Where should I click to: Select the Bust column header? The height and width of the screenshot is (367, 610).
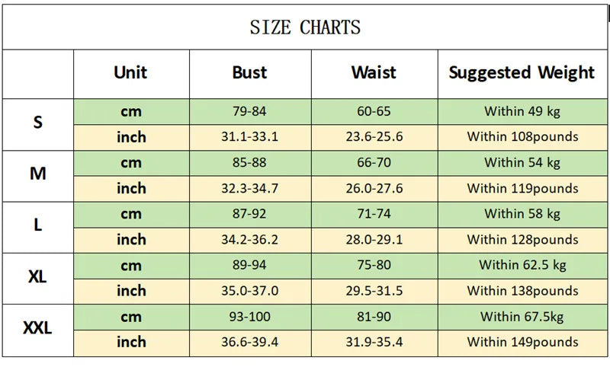pyautogui.click(x=249, y=73)
